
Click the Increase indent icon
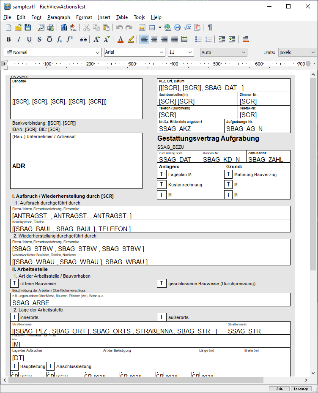(232, 39)
